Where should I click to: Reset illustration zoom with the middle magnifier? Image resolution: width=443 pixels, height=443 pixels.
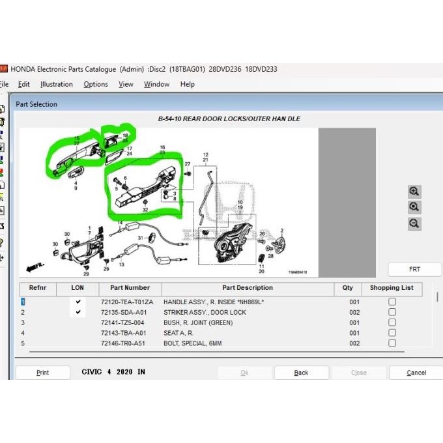[x=414, y=207]
